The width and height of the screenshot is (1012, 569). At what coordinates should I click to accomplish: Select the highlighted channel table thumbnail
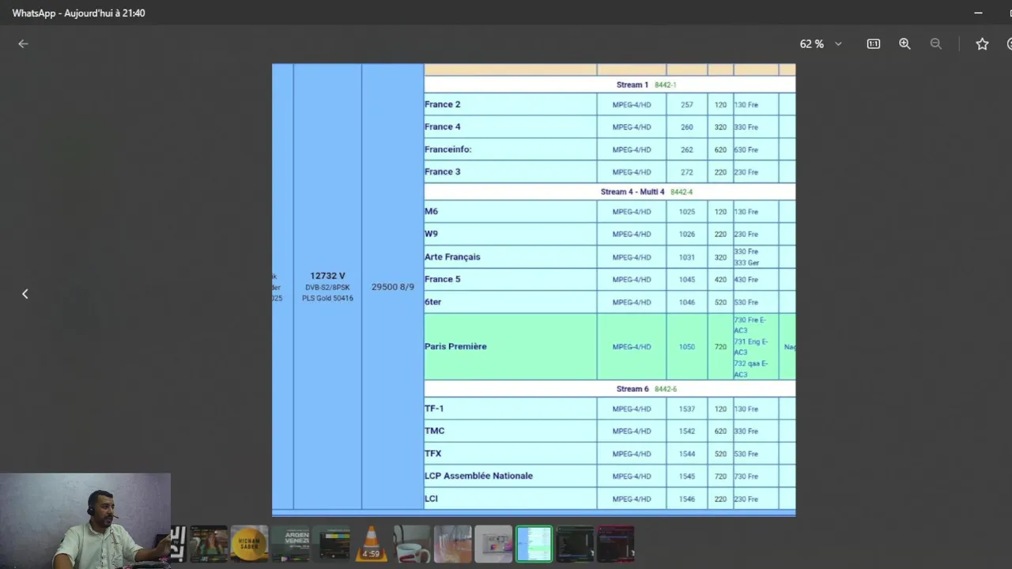[534, 544]
